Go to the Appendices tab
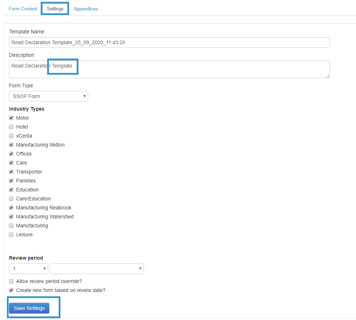Viewport: 356px width, 320px height. point(86,9)
